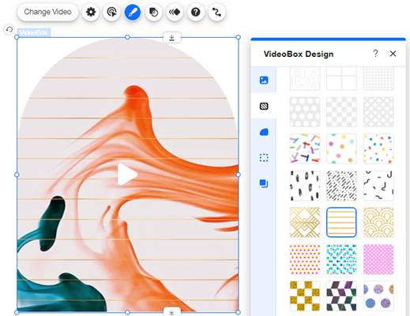Click bottom attach-download handle on VideoBox
The width and height of the screenshot is (410, 316).
(x=171, y=312)
